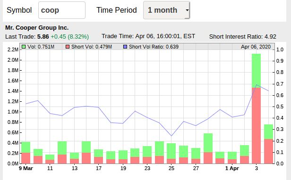Screen dimensions: 291x180
Task: Click the 0.5 right axis label
Action: click(x=280, y=106)
